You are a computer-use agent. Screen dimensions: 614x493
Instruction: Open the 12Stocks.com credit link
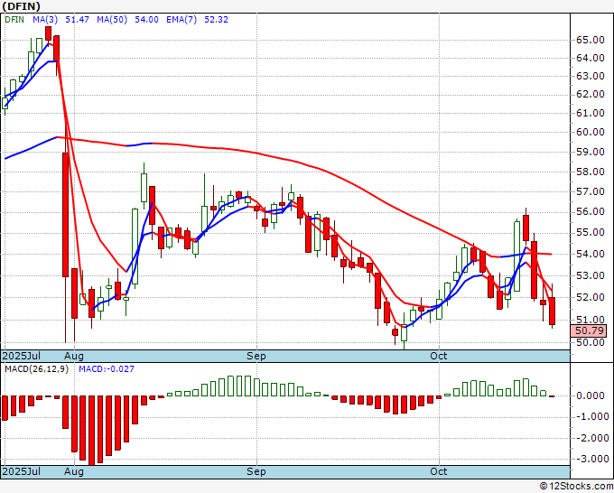point(576,486)
